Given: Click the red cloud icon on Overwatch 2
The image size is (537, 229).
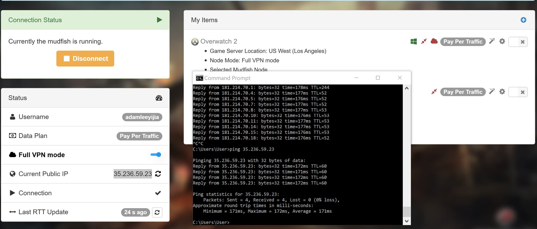Looking at the screenshot, I should coord(434,41).
